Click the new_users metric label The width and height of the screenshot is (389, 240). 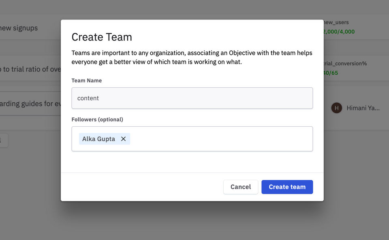[x=336, y=22]
